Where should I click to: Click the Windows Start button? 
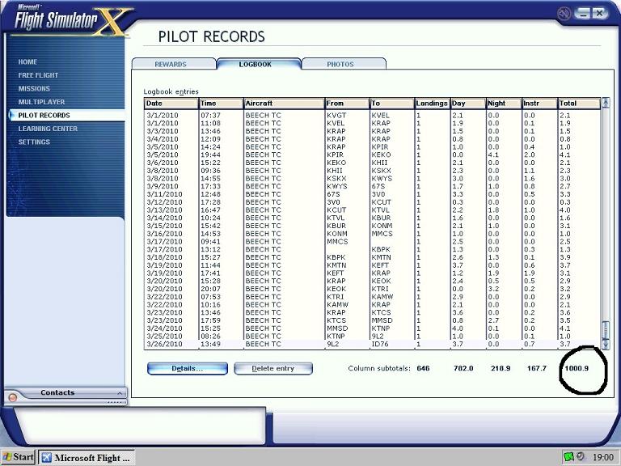[18, 457]
